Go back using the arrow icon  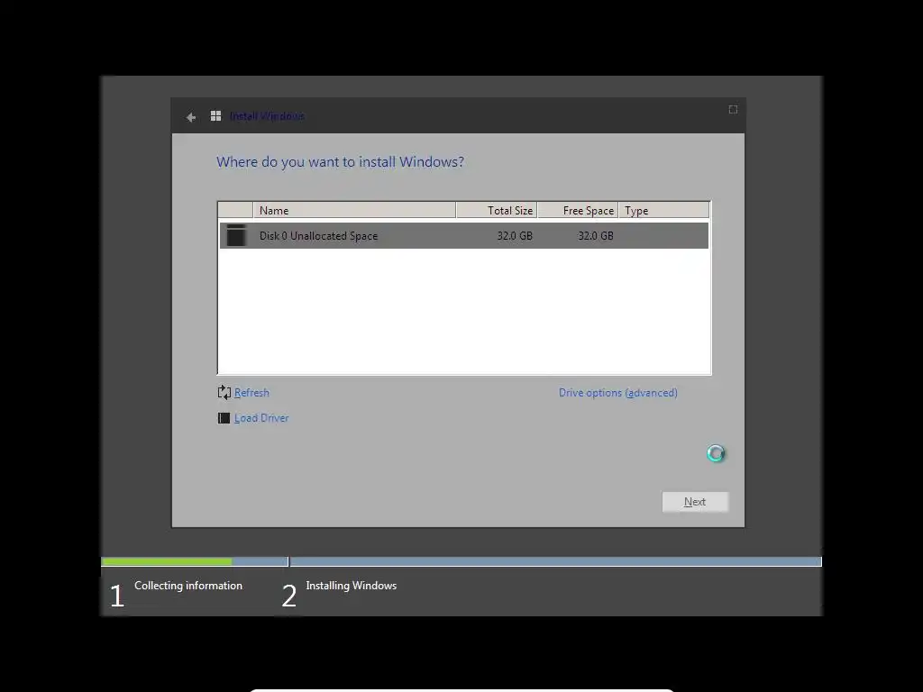click(x=191, y=117)
